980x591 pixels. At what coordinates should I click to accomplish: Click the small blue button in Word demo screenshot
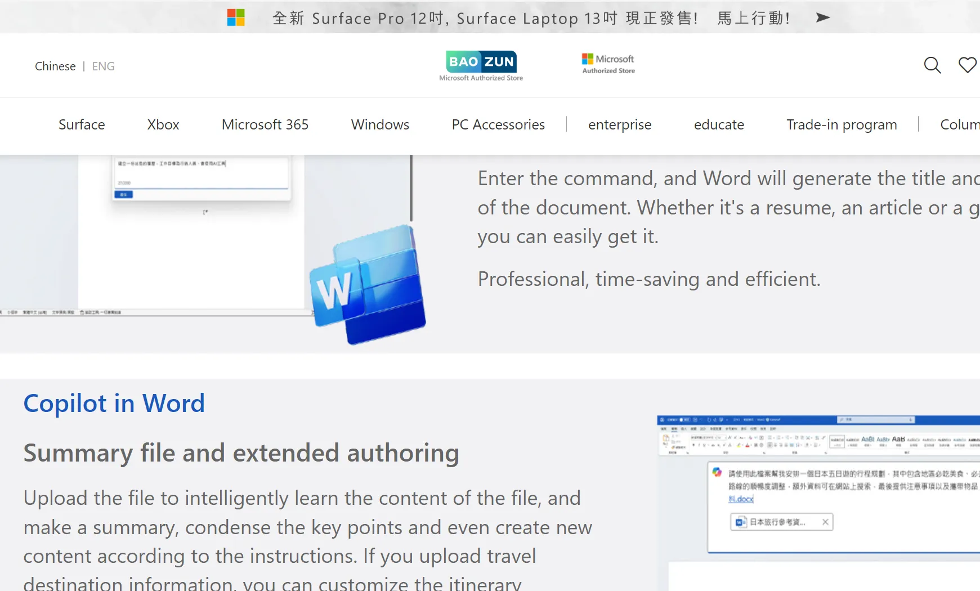(124, 194)
